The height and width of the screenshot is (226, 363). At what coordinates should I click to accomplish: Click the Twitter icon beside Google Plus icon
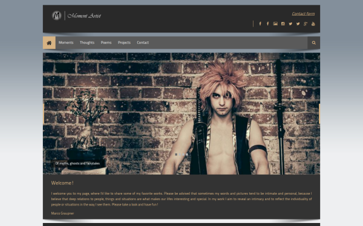pos(298,24)
